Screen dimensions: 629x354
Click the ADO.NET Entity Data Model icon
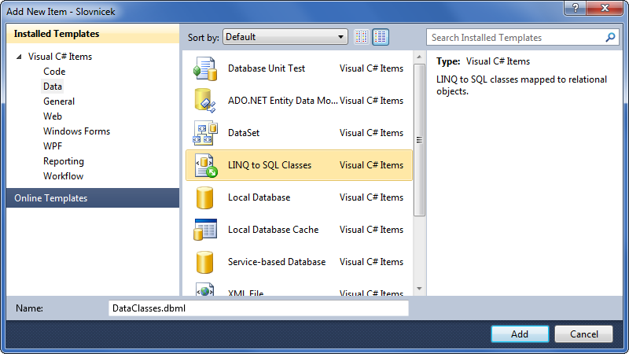pos(205,101)
